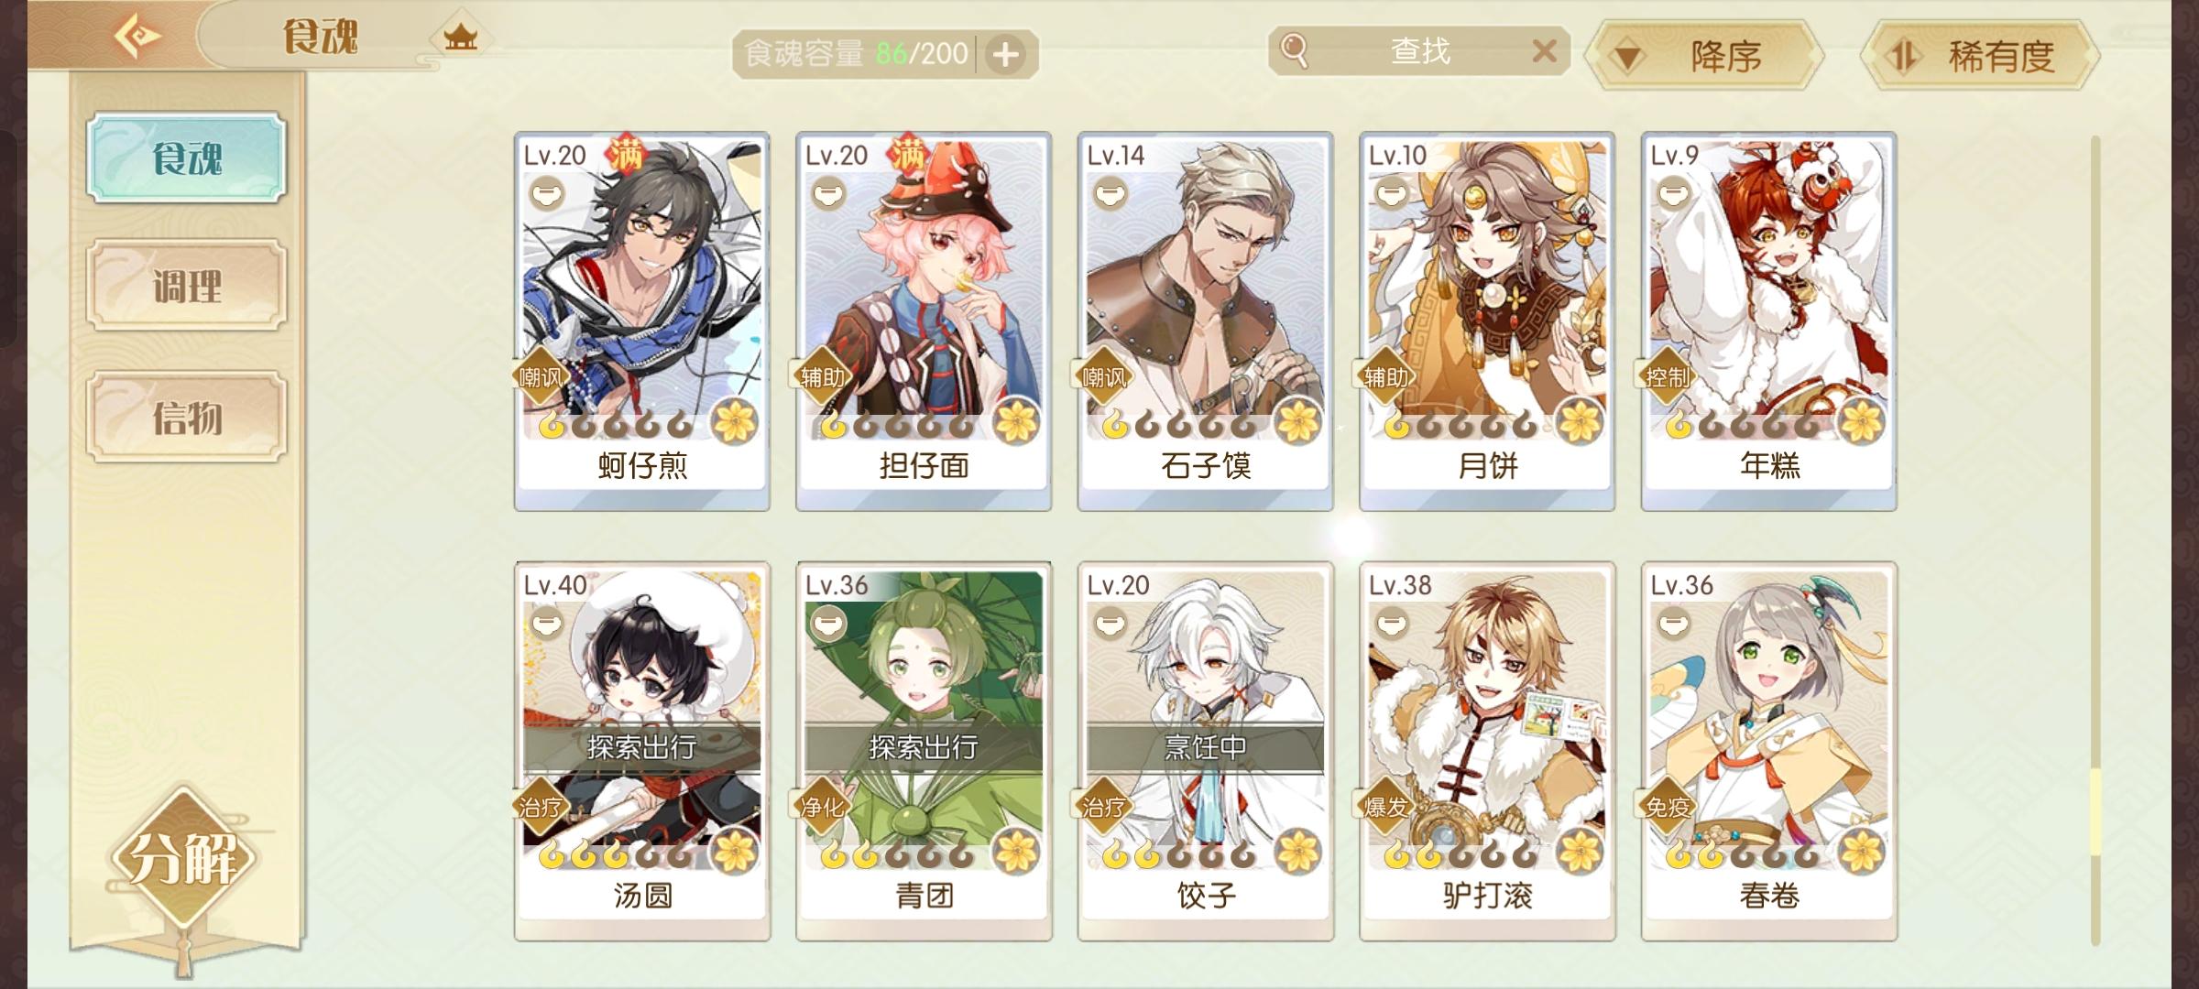The image size is (2199, 989).
Task: Click the 爆发 tag on 驴打滚 card
Action: point(1384,807)
